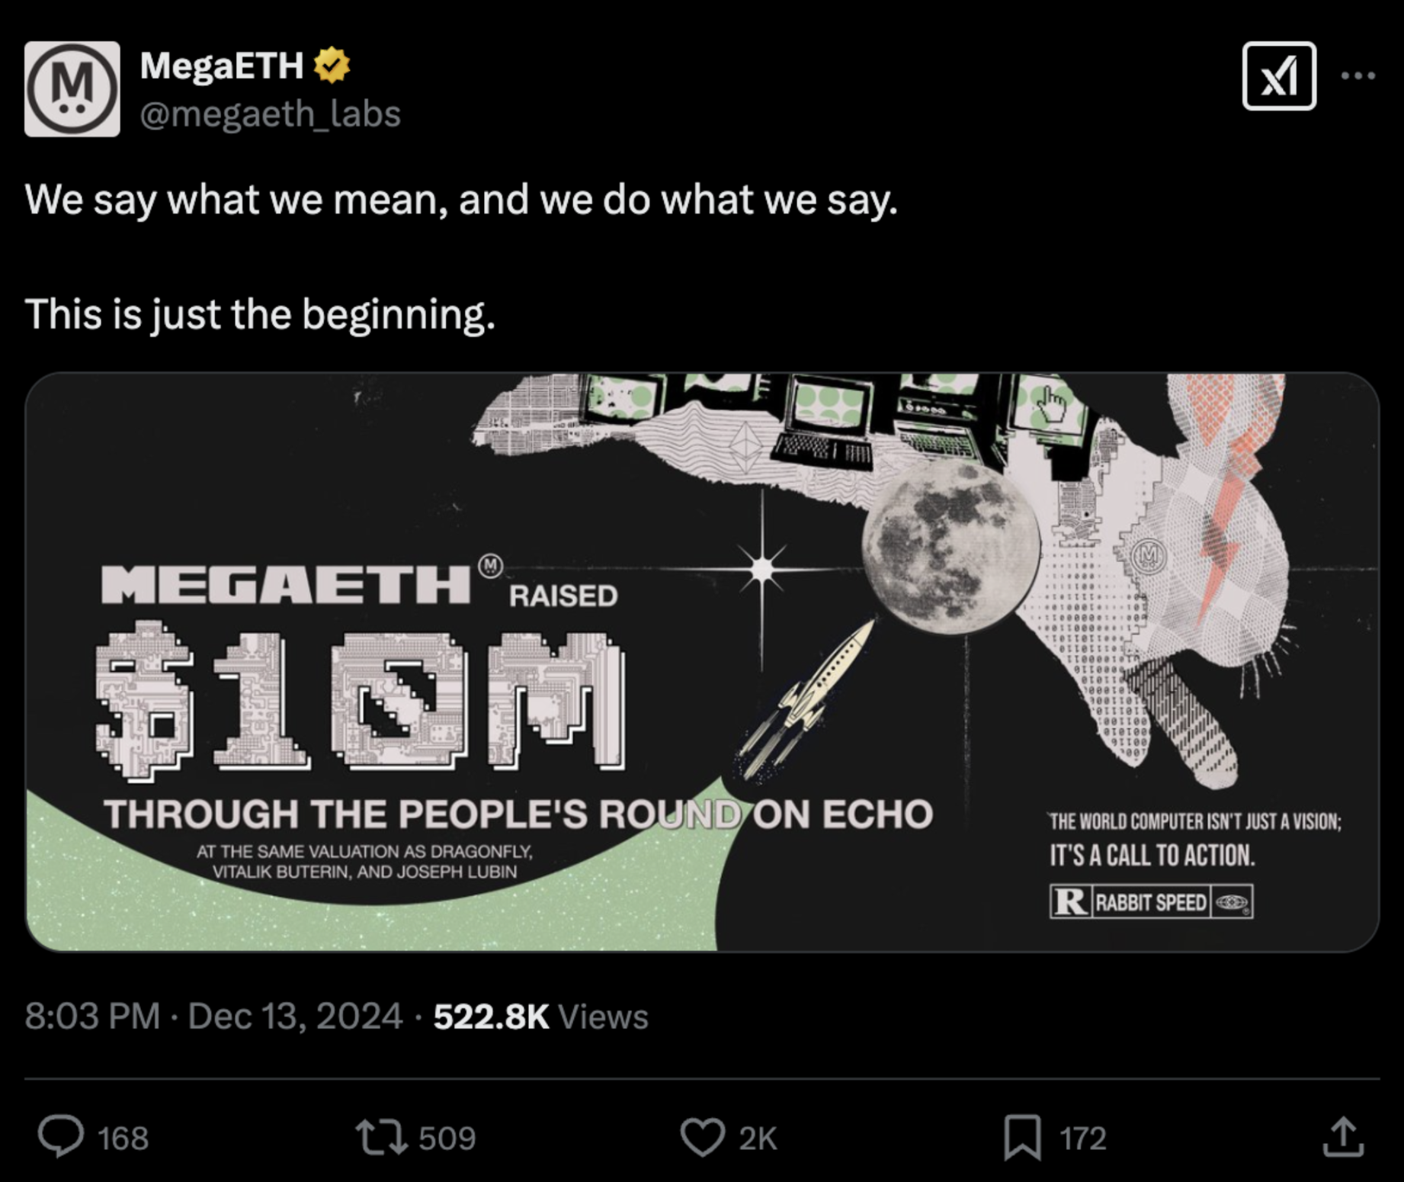Screen dimensions: 1404x1182
Task: Toggle the like heart icon
Action: click(702, 1137)
